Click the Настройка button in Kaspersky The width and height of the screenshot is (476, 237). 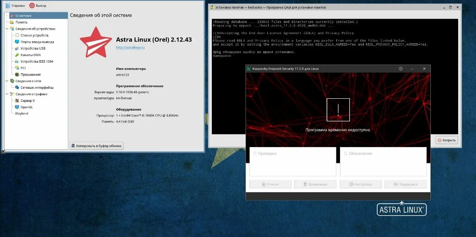tap(361, 184)
